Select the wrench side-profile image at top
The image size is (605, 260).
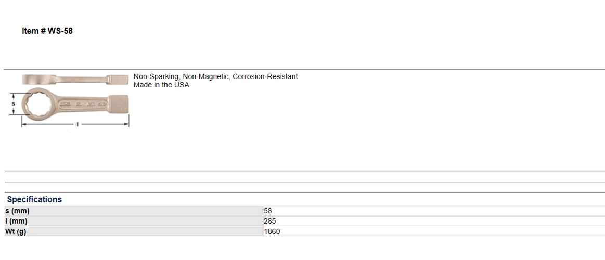[x=75, y=79]
